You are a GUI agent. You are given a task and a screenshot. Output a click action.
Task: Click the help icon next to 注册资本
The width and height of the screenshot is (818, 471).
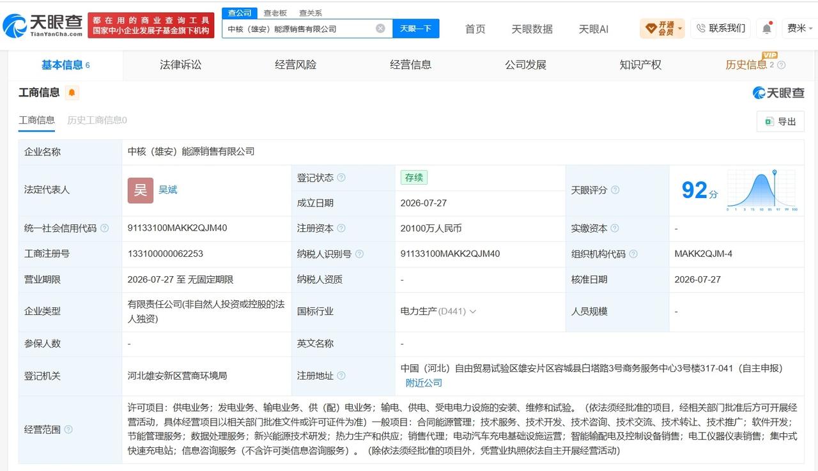pos(341,228)
